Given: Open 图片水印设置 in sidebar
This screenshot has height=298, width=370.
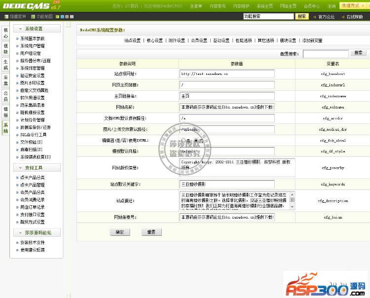Looking at the screenshot, I should 33,83.
